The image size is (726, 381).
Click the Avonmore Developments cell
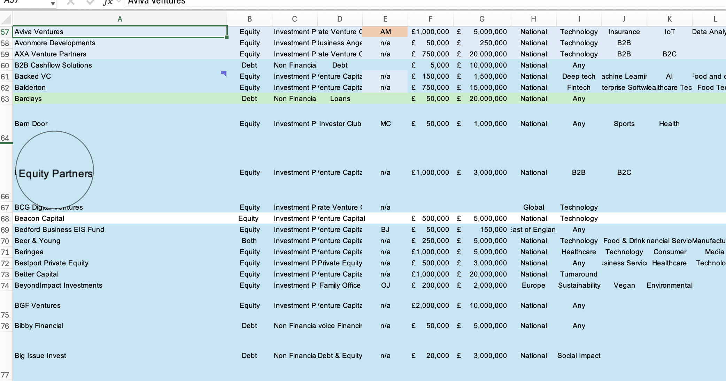coord(120,43)
